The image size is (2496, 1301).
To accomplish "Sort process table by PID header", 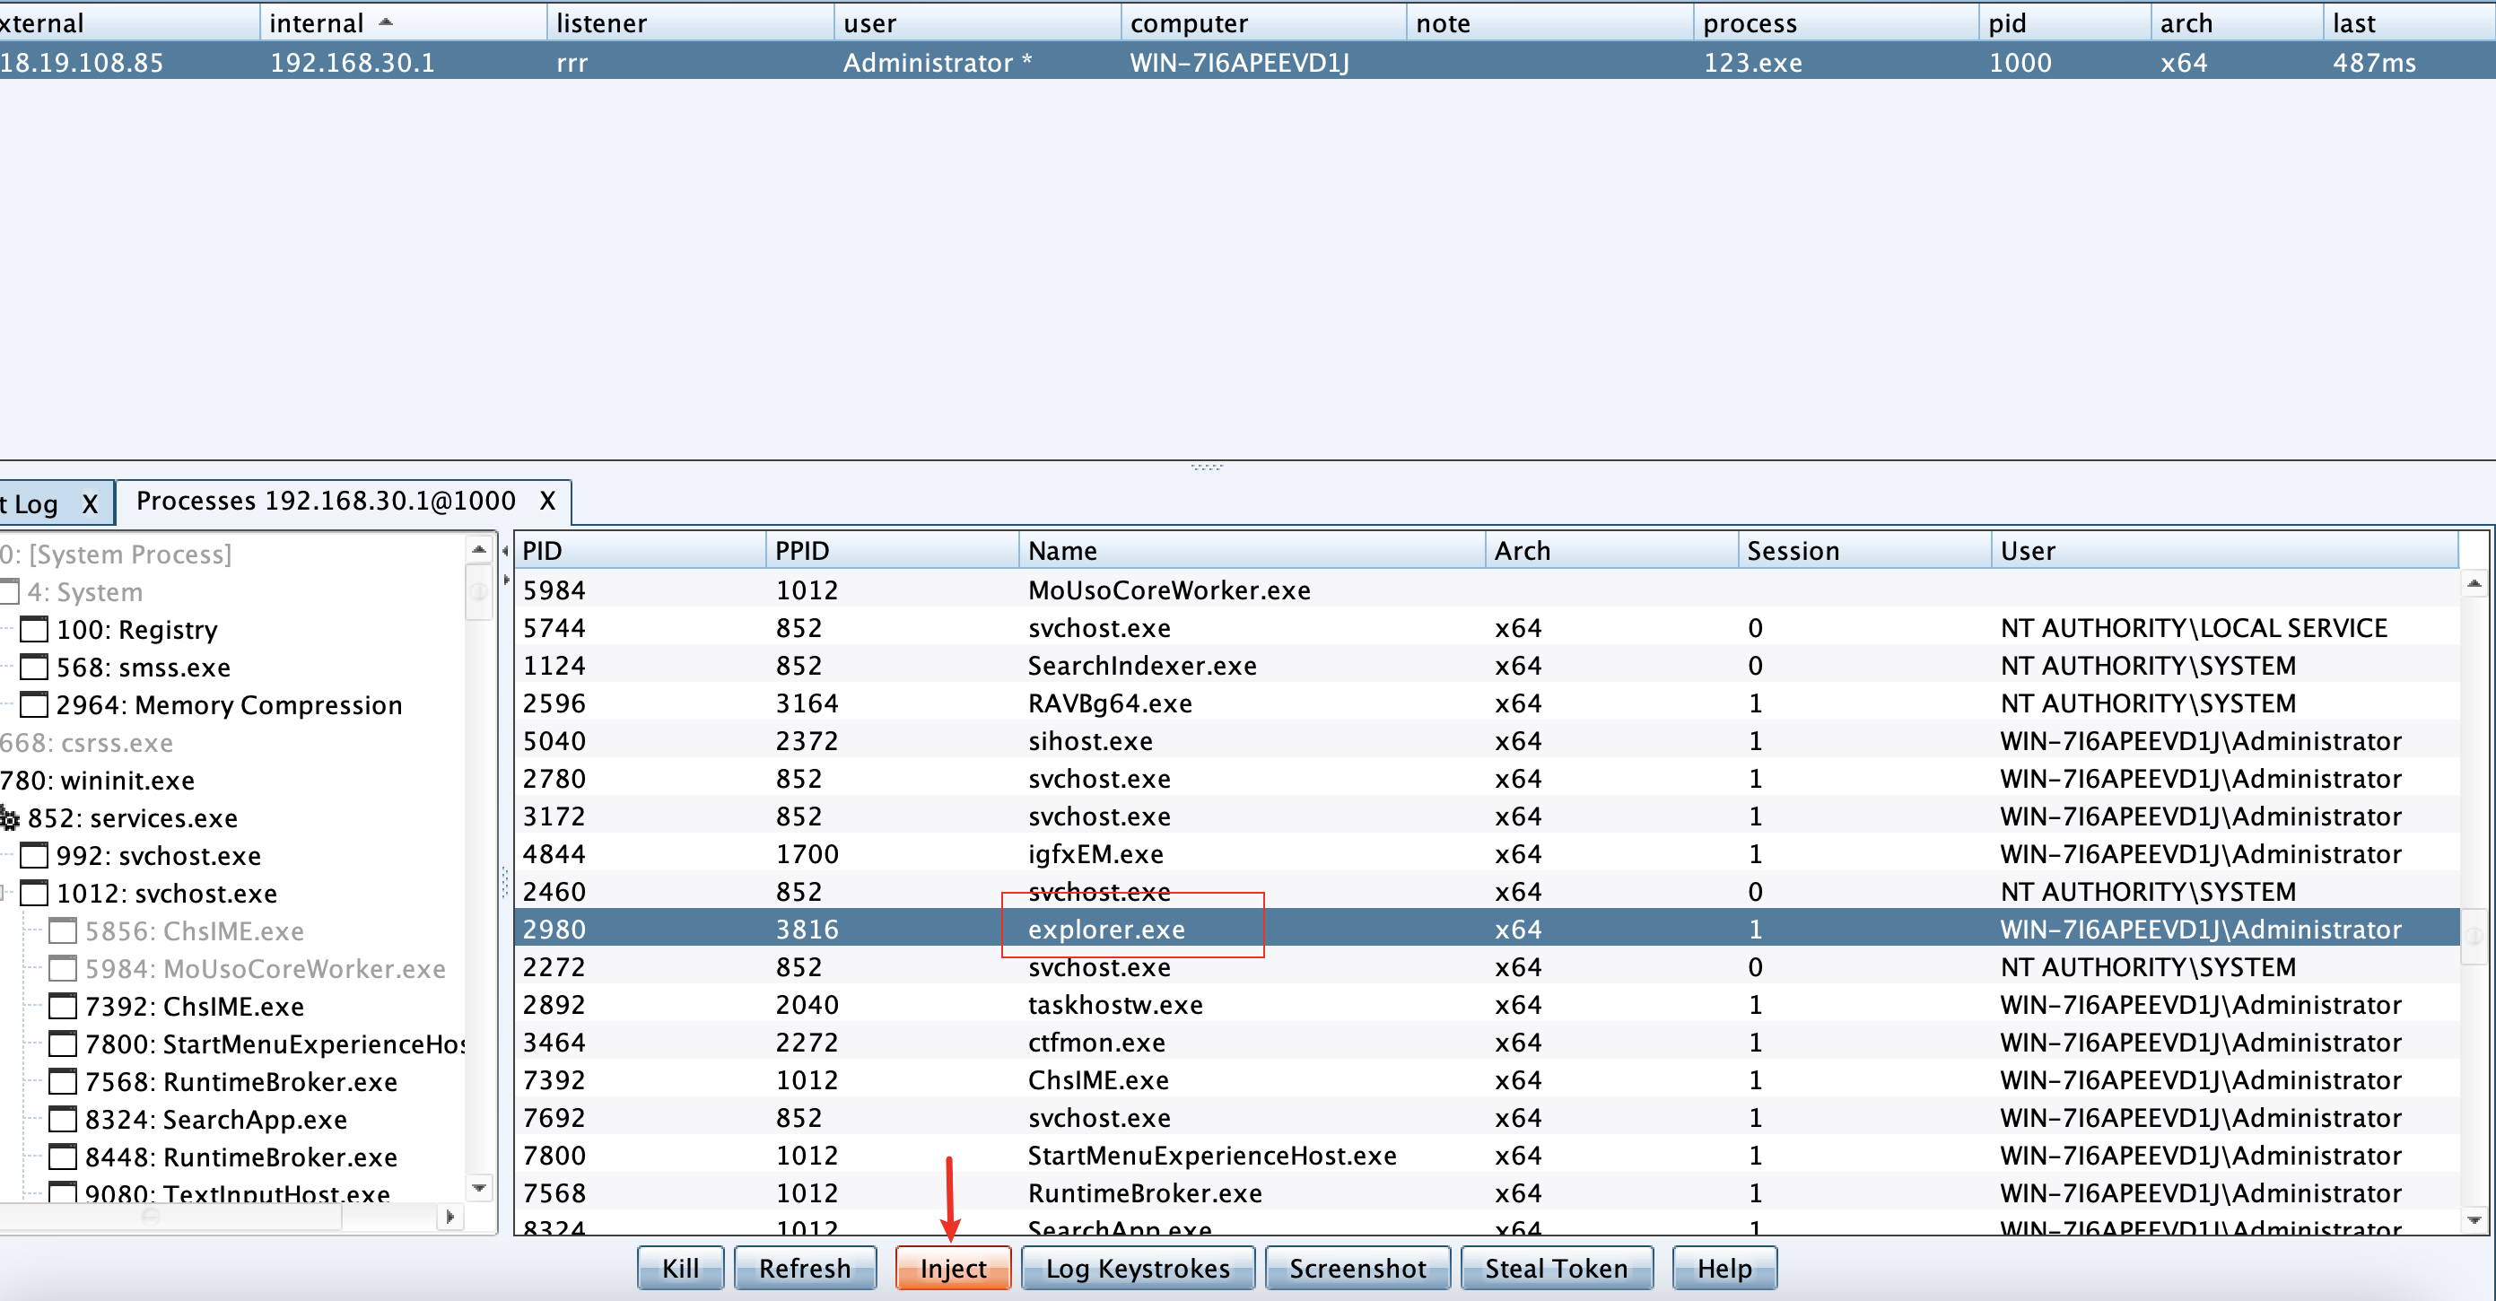I will click(640, 550).
